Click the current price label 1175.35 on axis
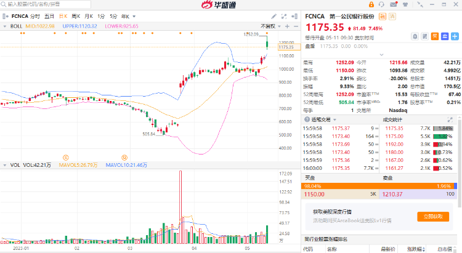Screen dimensions: 462x253 (x=289, y=47)
